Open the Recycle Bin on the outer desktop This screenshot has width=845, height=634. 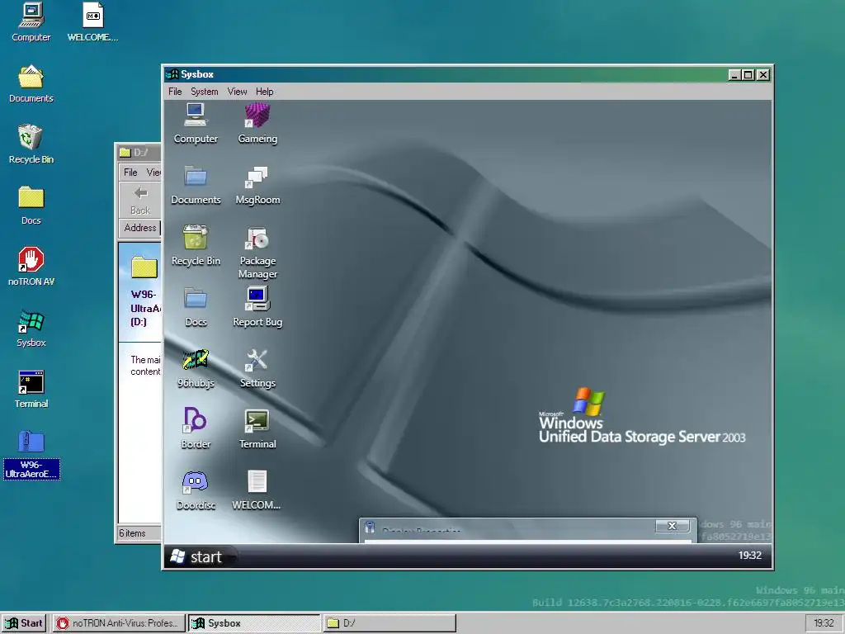tap(31, 144)
